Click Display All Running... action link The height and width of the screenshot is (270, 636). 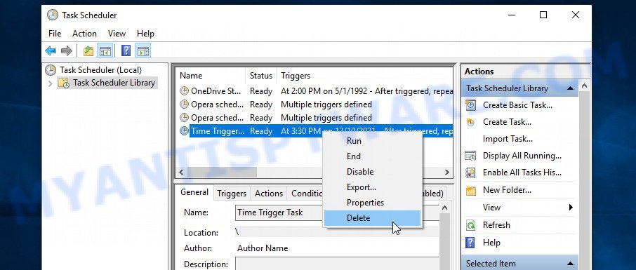point(522,156)
